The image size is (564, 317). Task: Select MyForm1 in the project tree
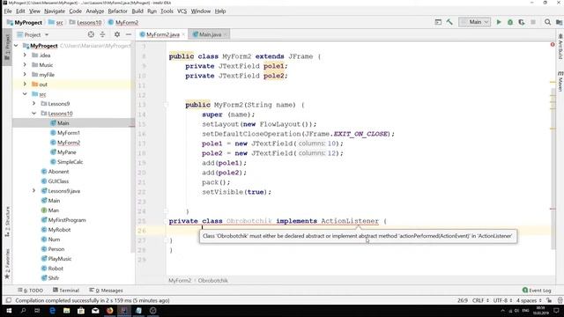(x=69, y=133)
